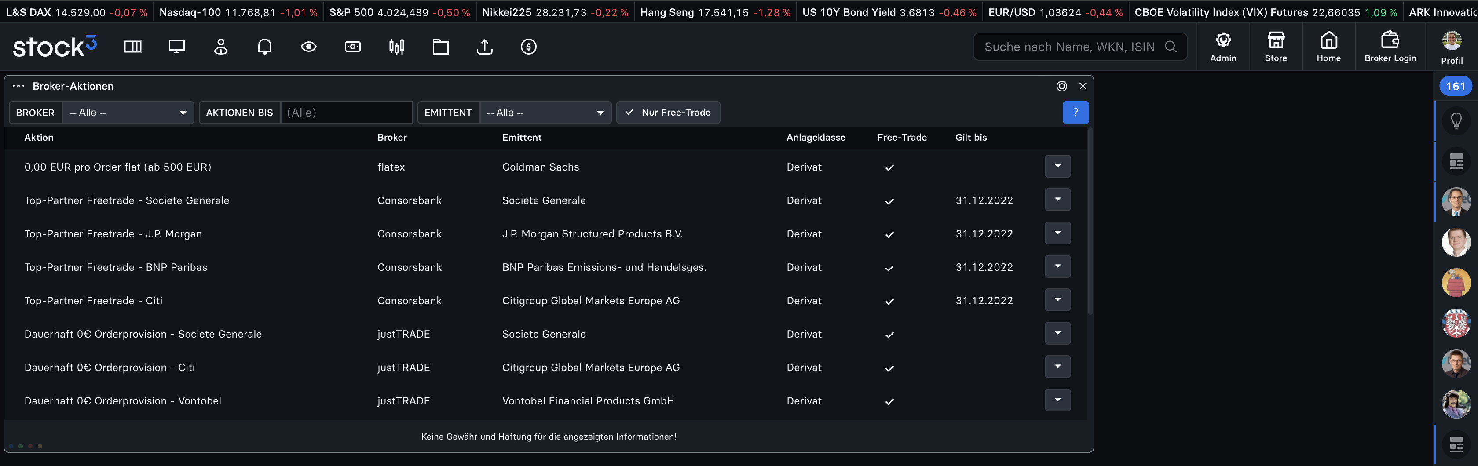Click the AKTIONEN BIS date field
This screenshot has height=466, width=1478.
(347, 113)
